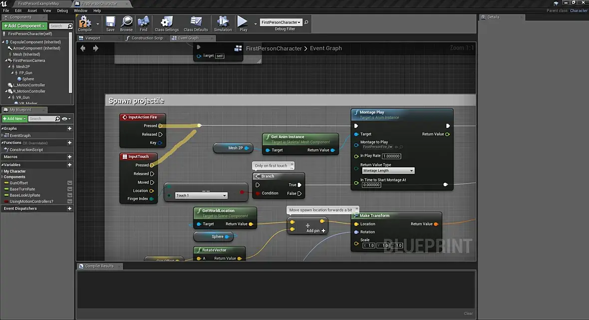Click the Compile blueprint icon

coord(85,22)
